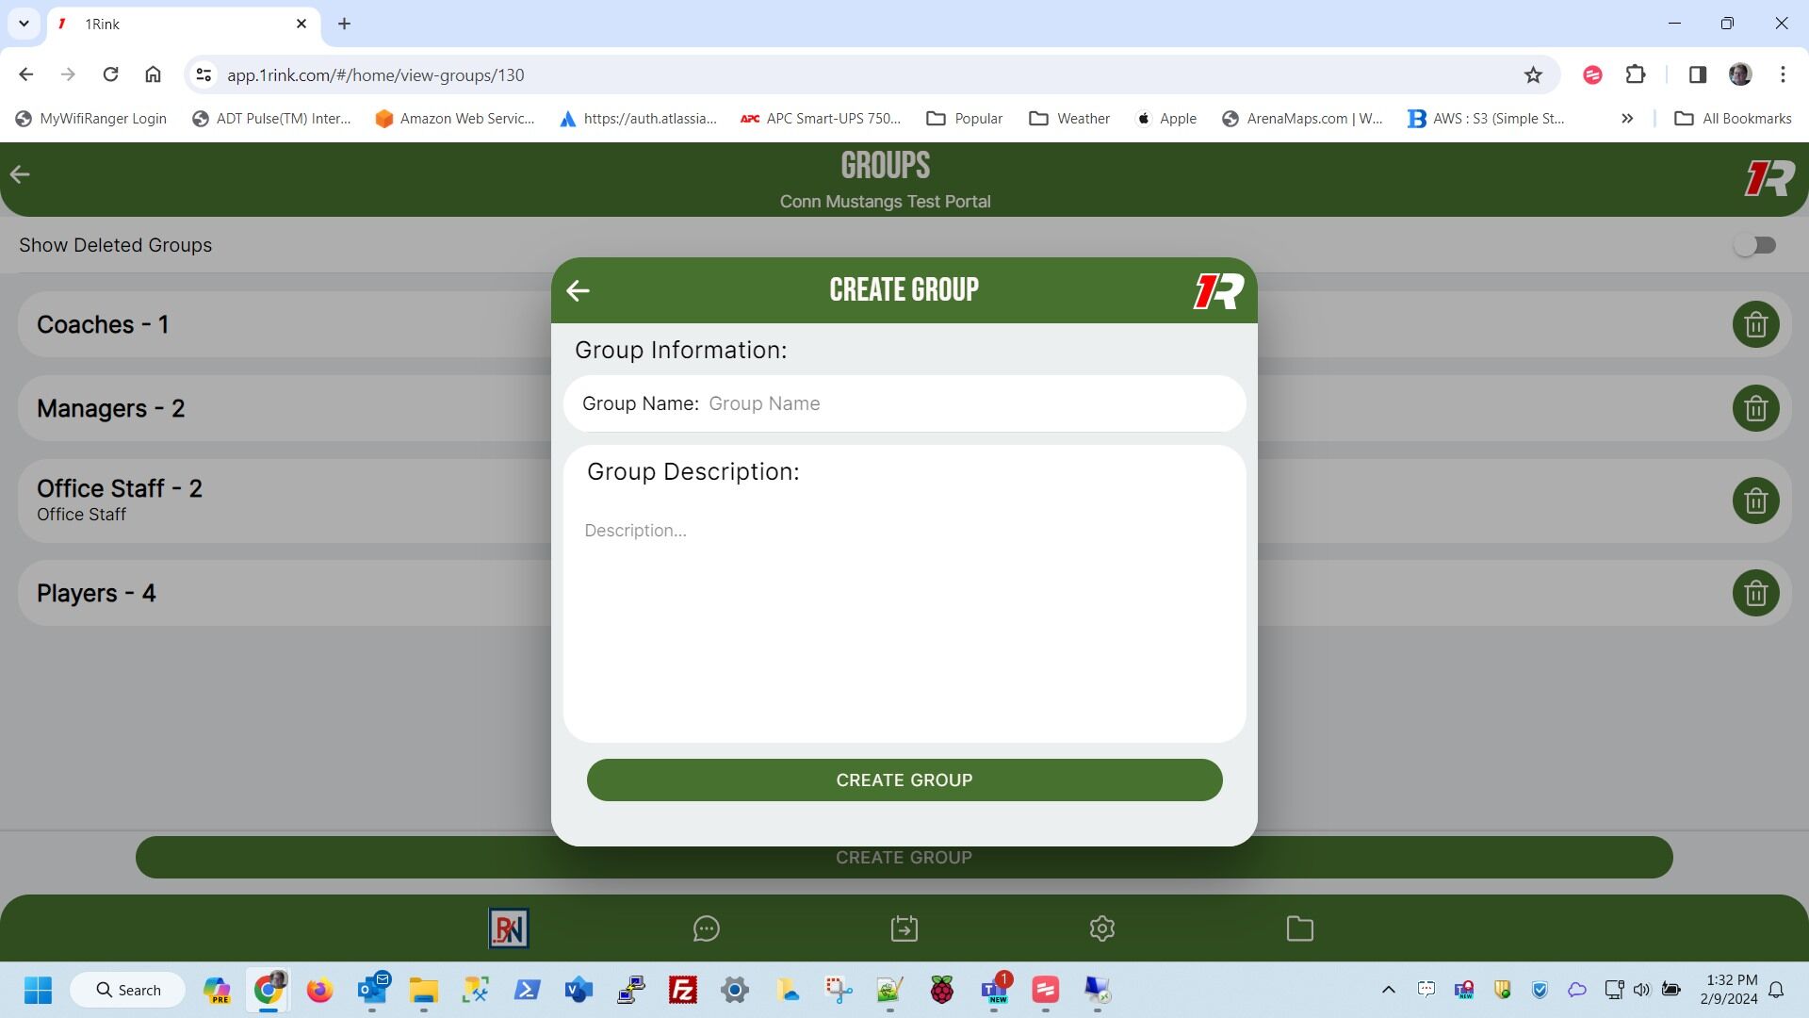Click trash icon for Managers group
Image resolution: width=1809 pixels, height=1018 pixels.
(x=1754, y=409)
